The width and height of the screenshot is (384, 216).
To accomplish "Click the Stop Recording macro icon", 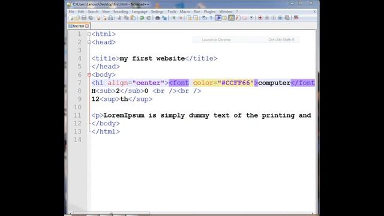I will coord(267,18).
